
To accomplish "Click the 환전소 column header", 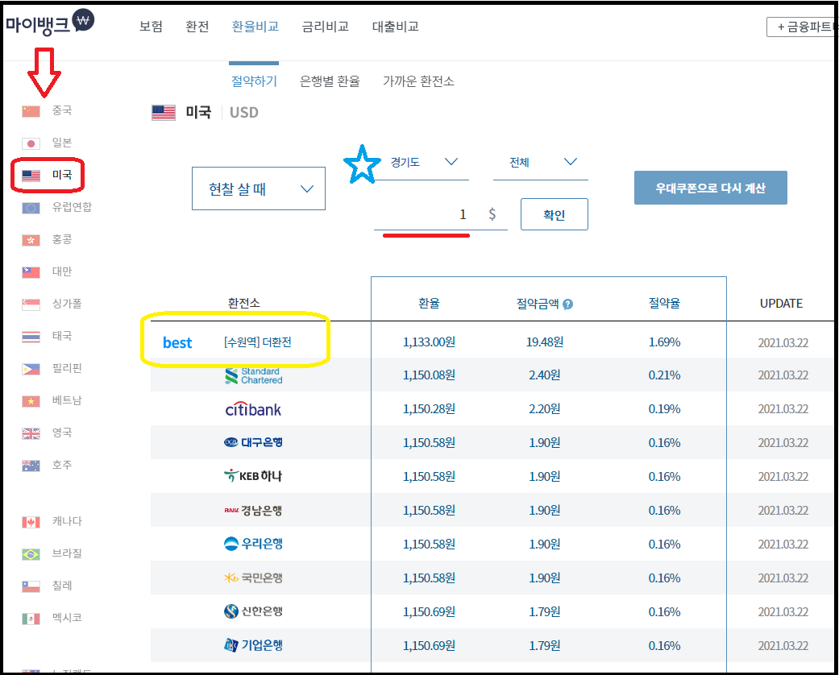I will 244,304.
